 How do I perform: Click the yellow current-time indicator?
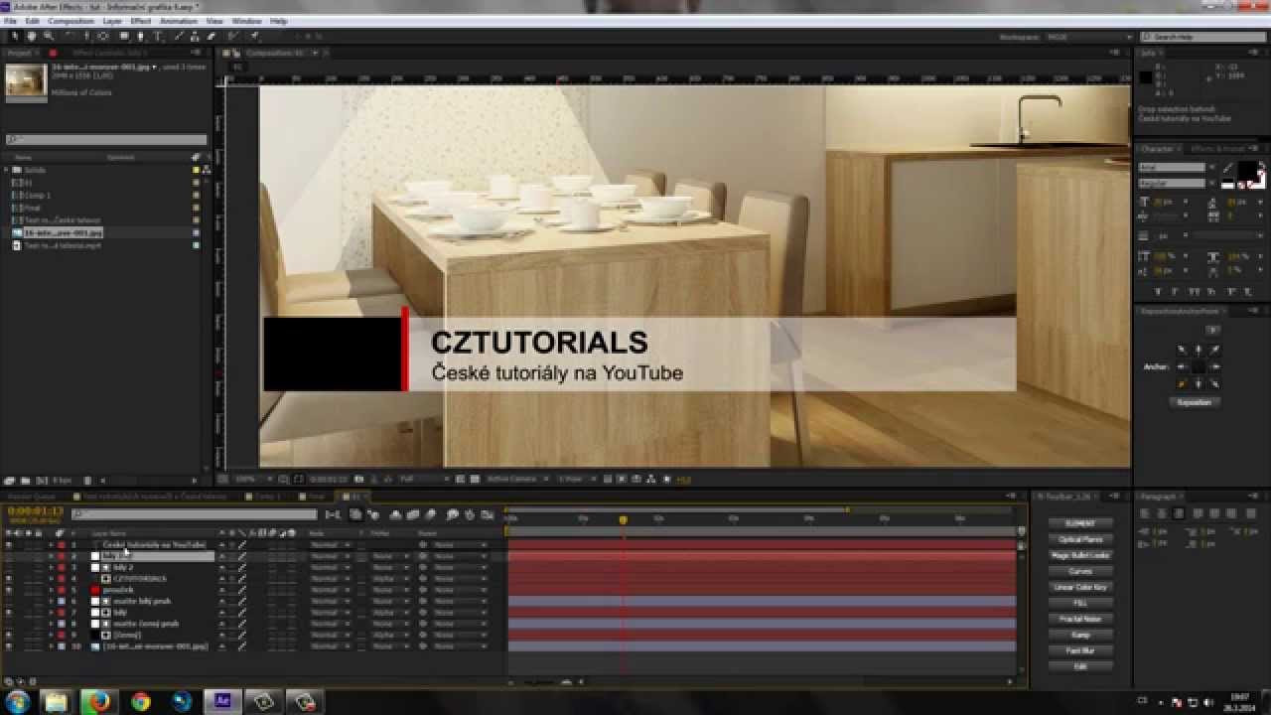(624, 519)
